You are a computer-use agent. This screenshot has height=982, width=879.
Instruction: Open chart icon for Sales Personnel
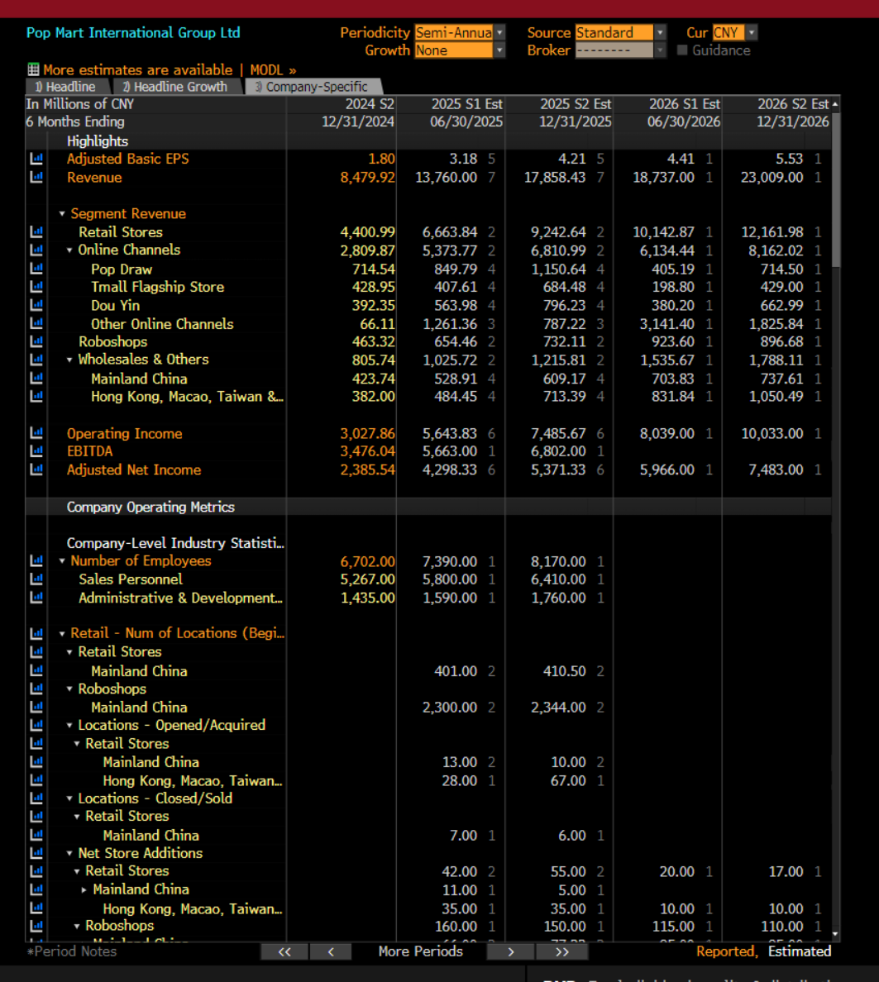click(x=36, y=579)
